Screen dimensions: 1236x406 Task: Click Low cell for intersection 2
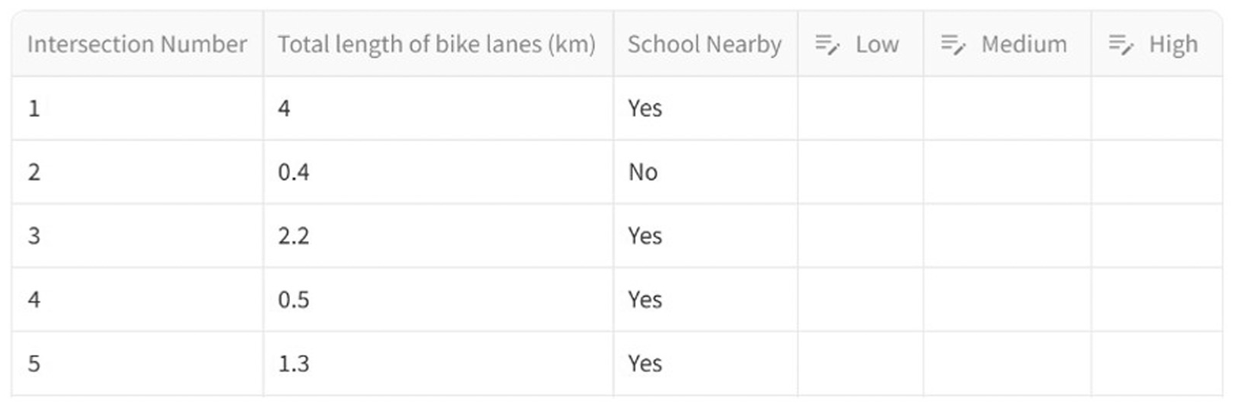[x=861, y=172]
